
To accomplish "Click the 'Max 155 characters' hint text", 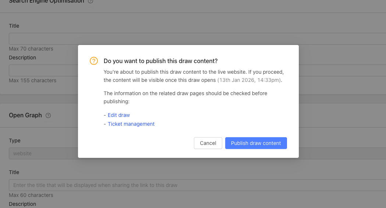I will pyautogui.click(x=32, y=80).
